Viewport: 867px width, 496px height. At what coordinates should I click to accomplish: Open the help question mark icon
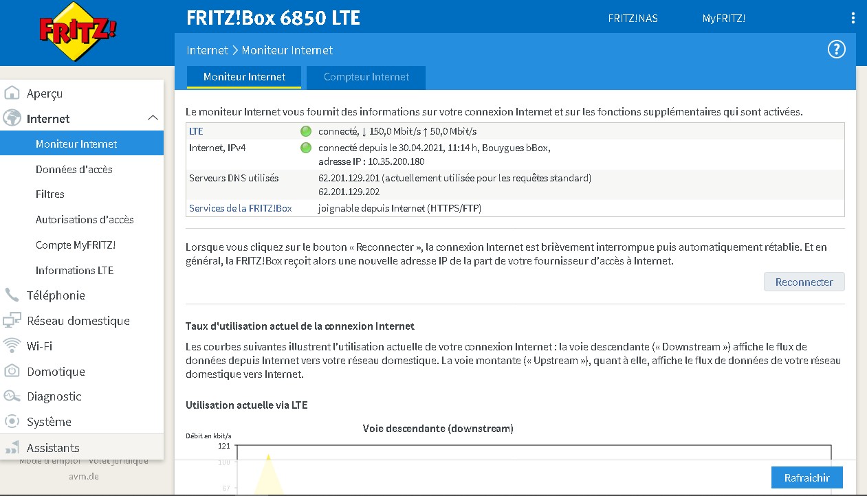836,49
